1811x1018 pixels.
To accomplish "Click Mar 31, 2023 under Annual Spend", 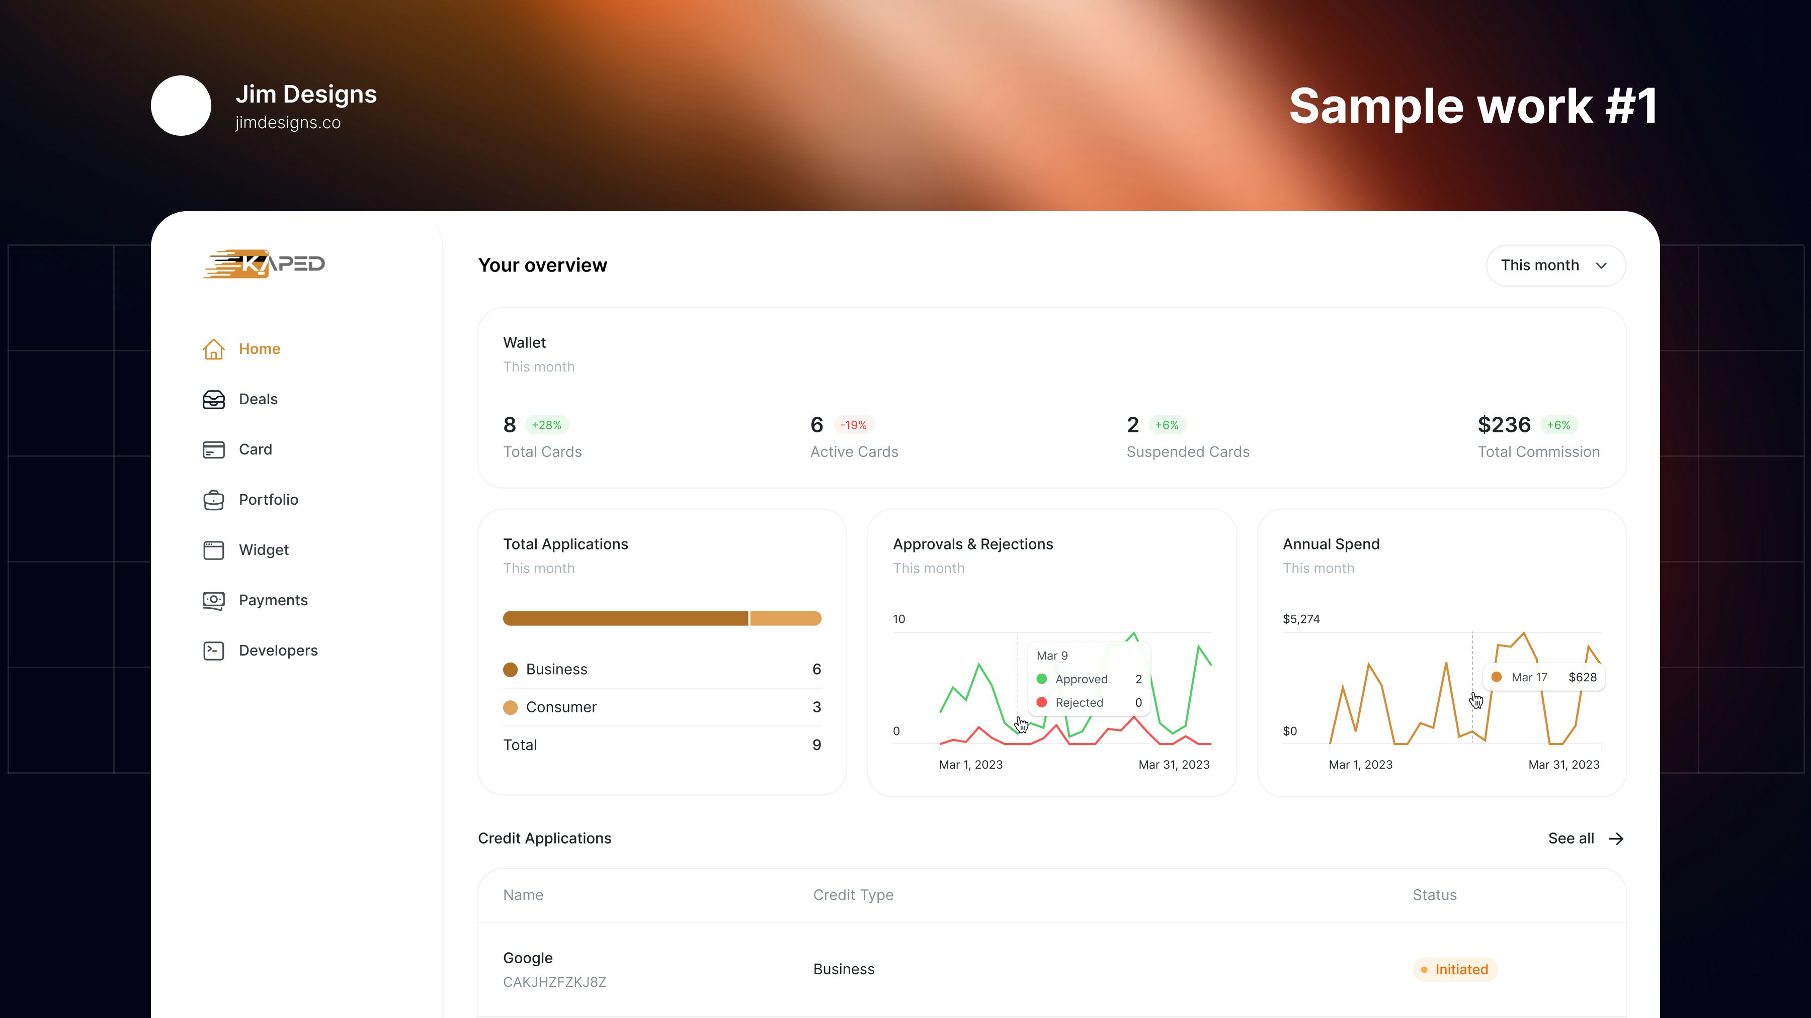I will tap(1563, 765).
